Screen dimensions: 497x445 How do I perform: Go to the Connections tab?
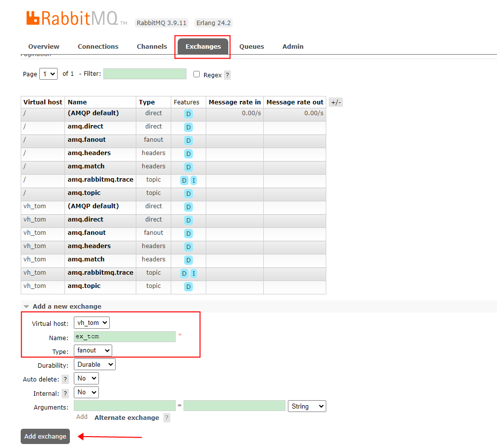(x=98, y=47)
